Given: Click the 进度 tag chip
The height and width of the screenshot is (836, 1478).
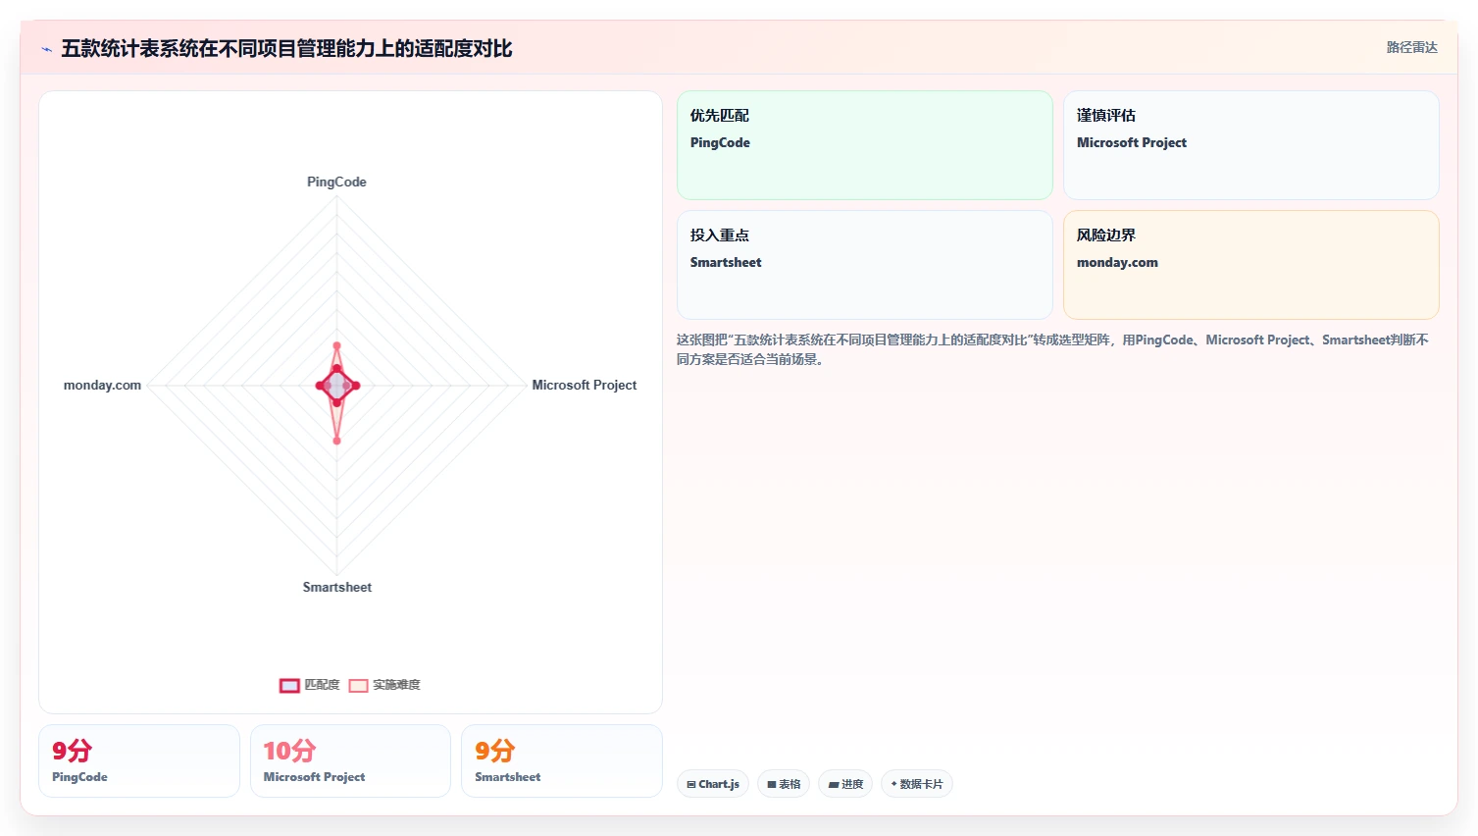Looking at the screenshot, I should 845,784.
